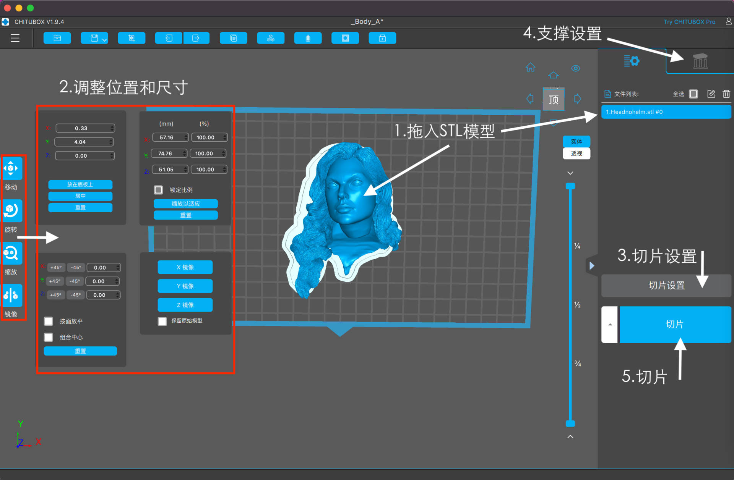
Task: Click the ½ mark on layer slider
Action: click(x=577, y=305)
